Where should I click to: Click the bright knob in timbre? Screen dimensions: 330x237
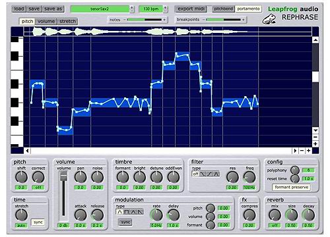tap(139, 177)
